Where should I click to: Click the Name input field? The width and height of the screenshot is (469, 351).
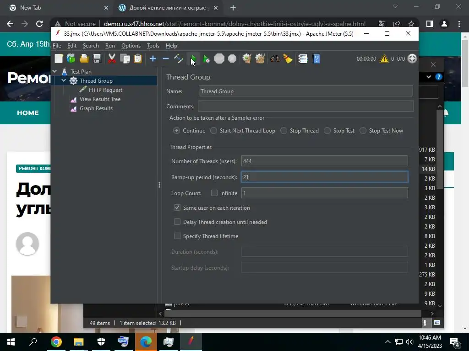305,91
